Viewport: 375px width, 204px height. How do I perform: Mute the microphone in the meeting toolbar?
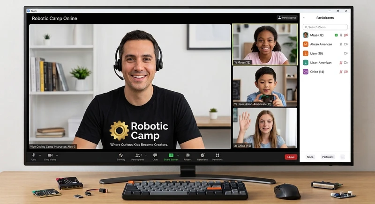coord(34,155)
